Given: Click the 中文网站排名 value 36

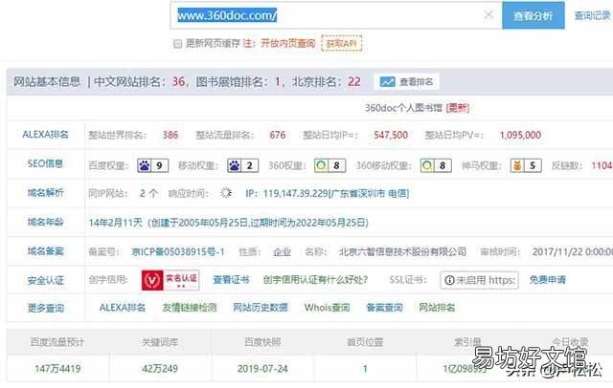Looking at the screenshot, I should pyautogui.click(x=178, y=82).
